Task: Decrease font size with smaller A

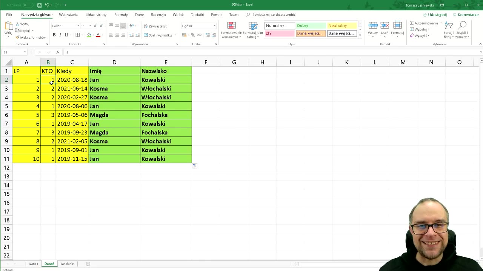Action: coord(101,26)
